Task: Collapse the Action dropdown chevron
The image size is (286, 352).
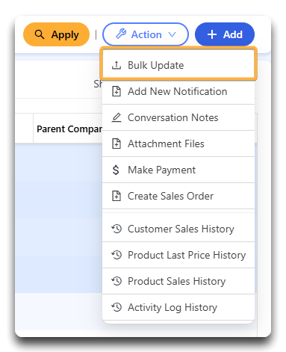Action: pos(172,34)
